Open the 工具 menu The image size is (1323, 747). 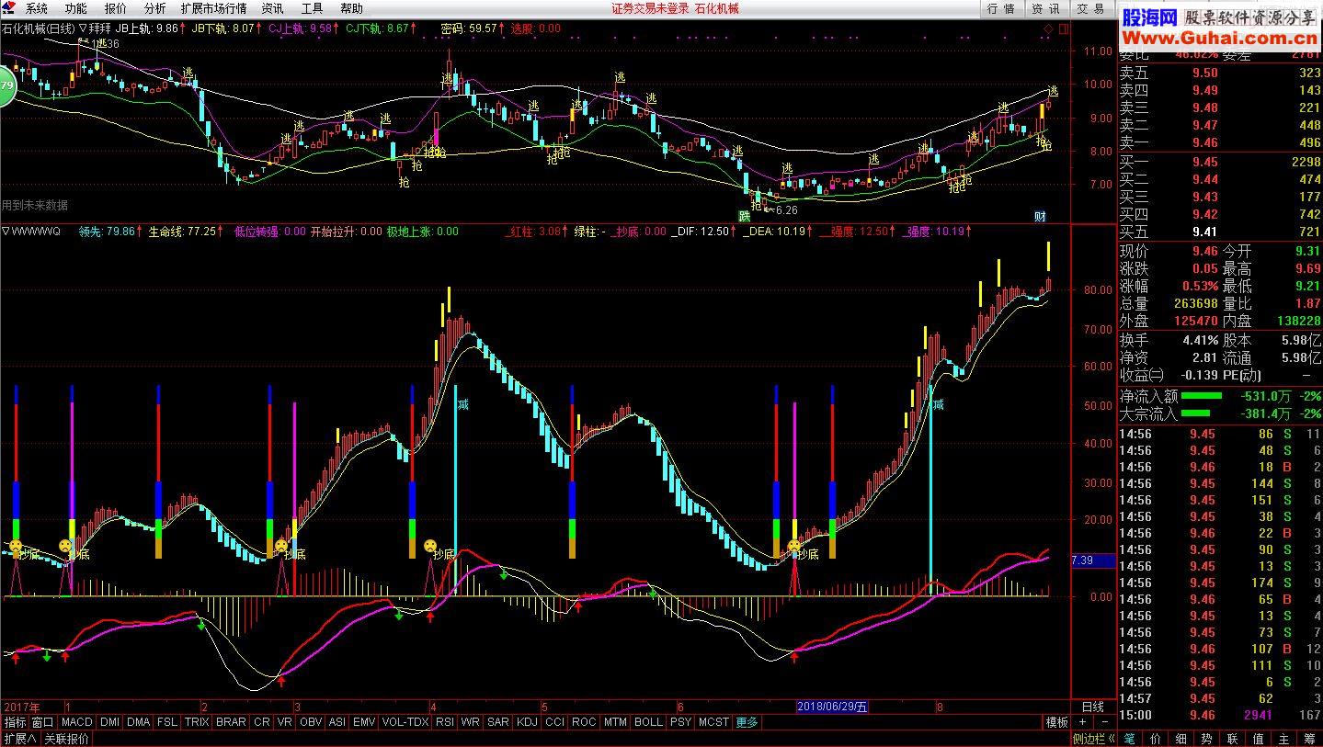pos(313,8)
